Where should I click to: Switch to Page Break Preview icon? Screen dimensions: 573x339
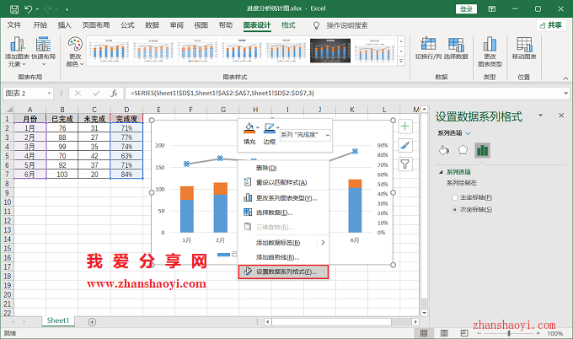coord(464,333)
